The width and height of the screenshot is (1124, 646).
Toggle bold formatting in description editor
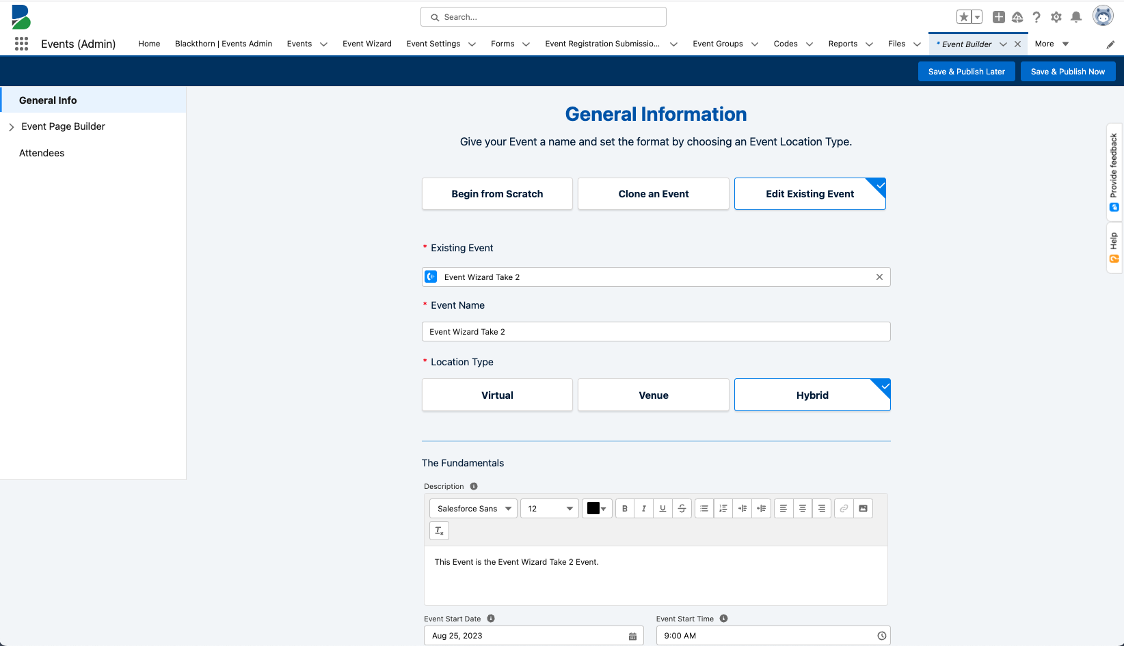coord(625,509)
